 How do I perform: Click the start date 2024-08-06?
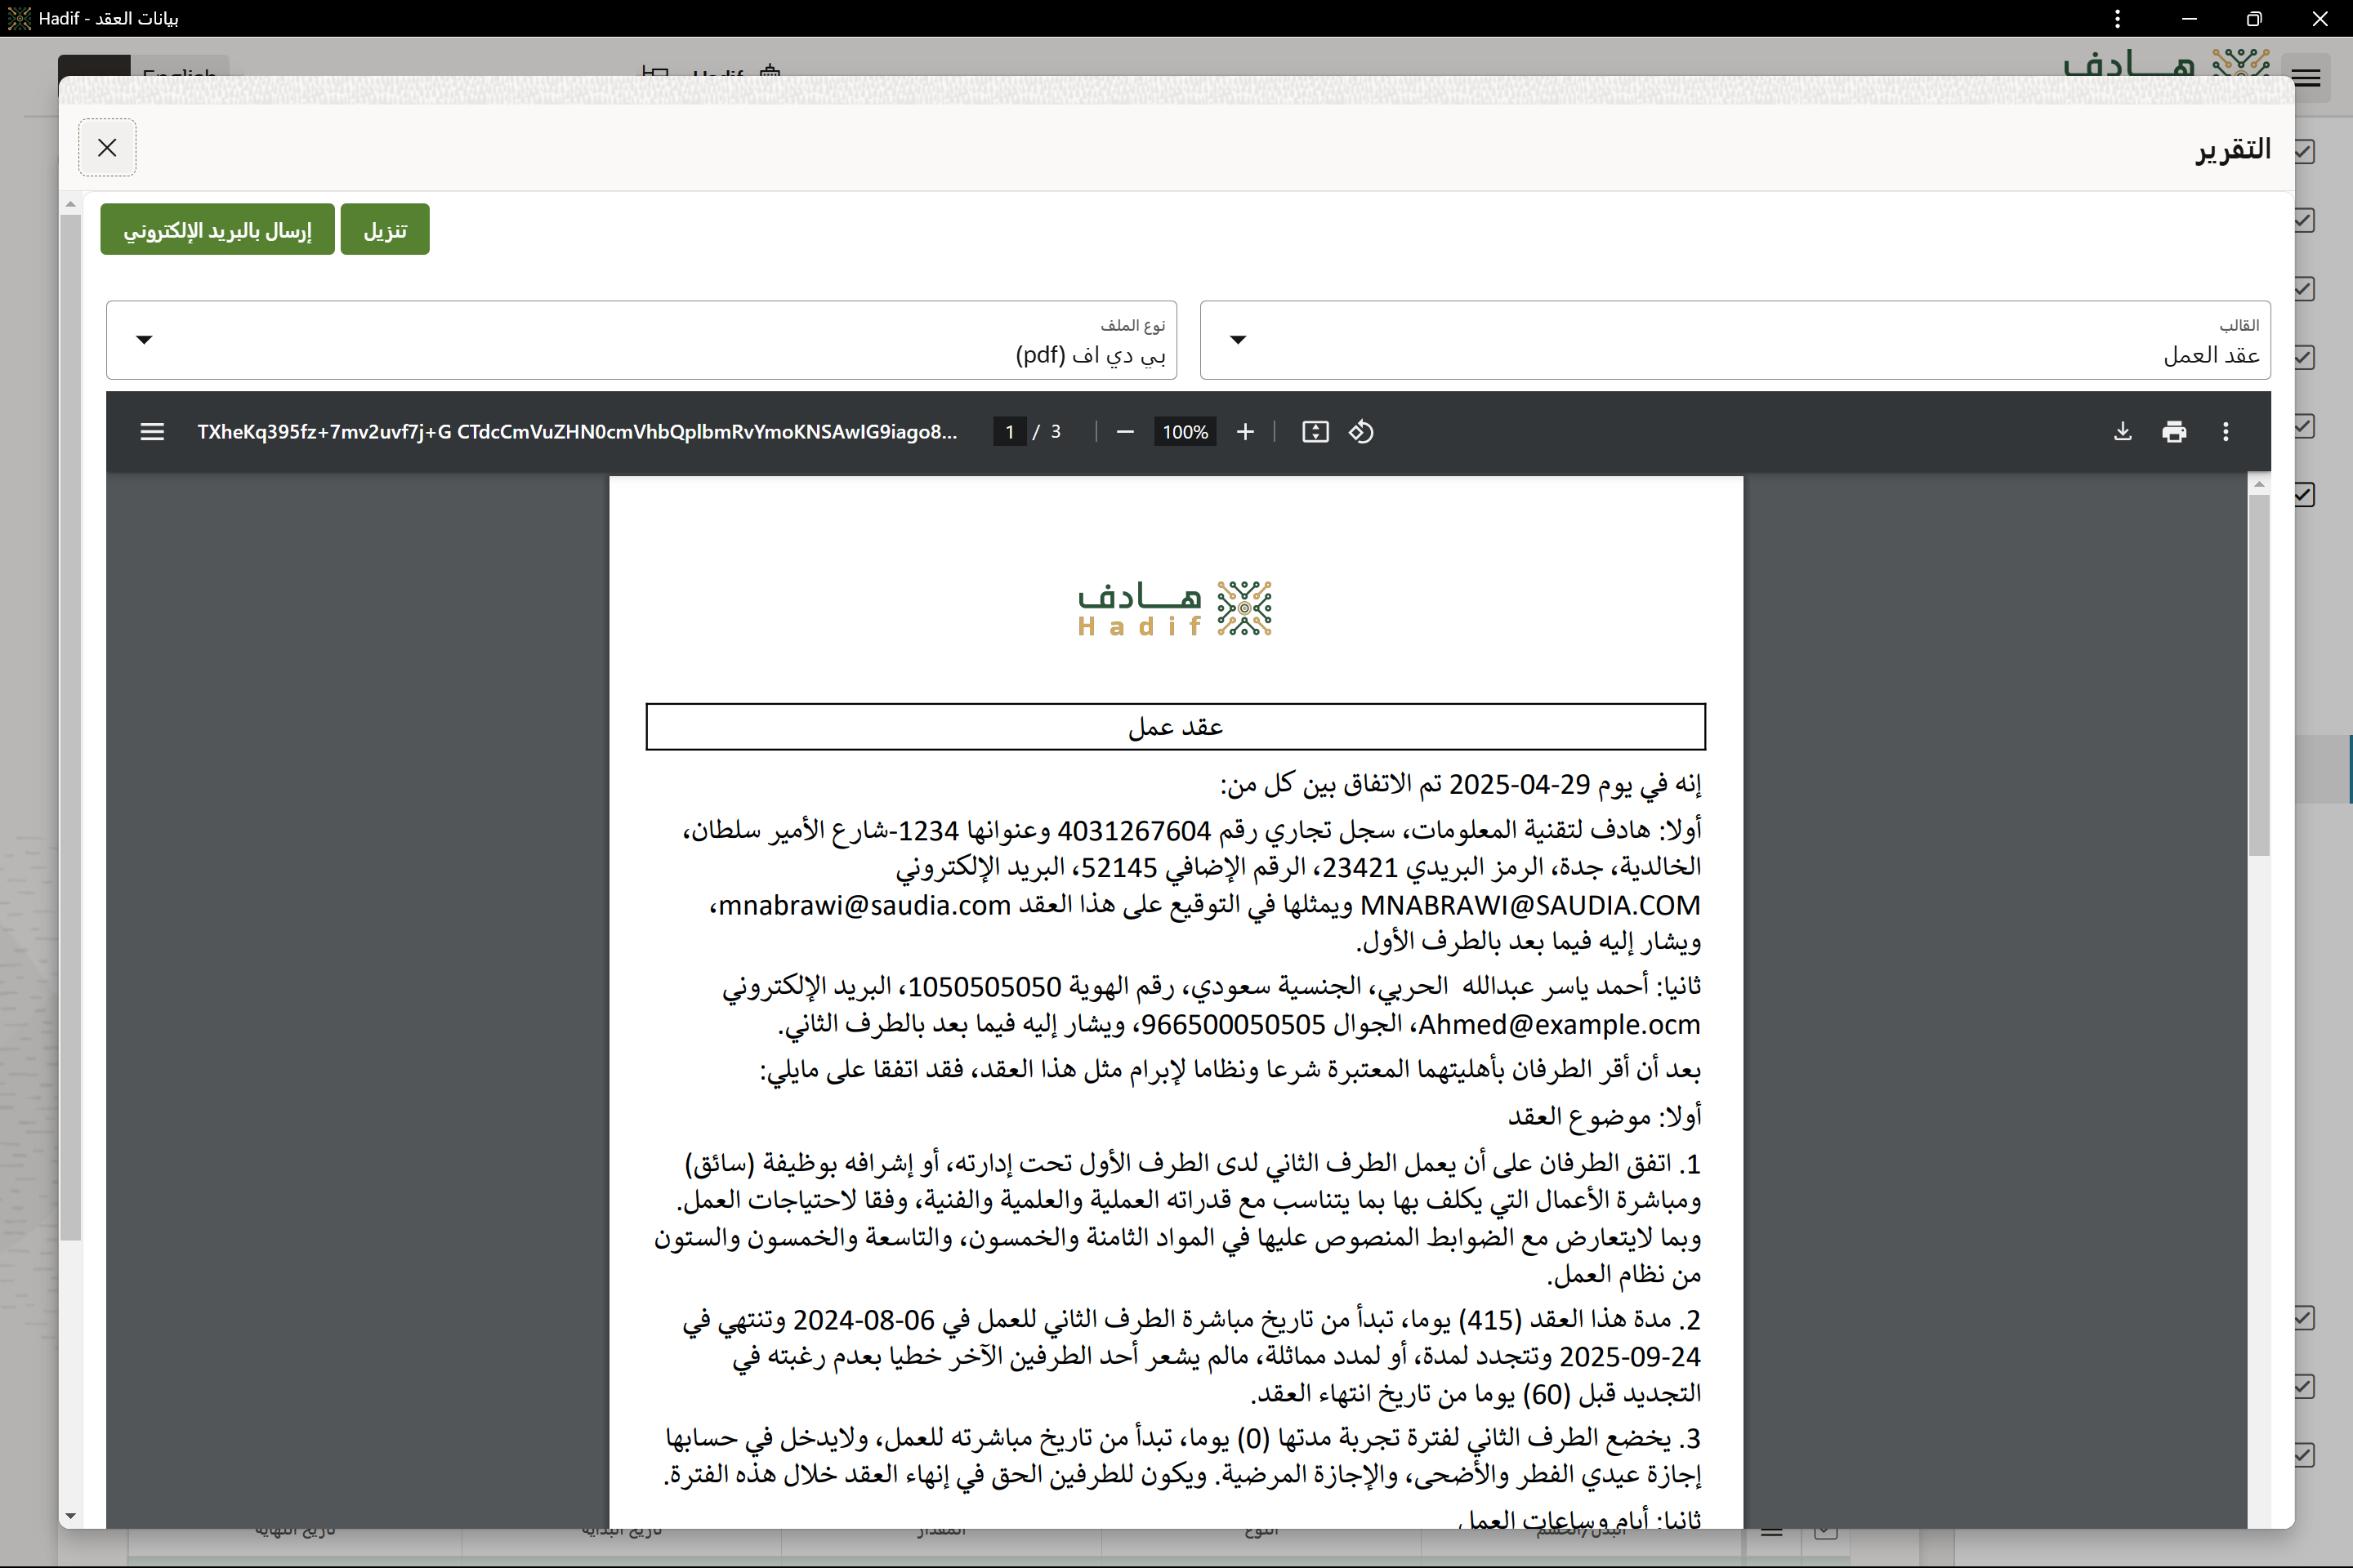pos(864,1320)
